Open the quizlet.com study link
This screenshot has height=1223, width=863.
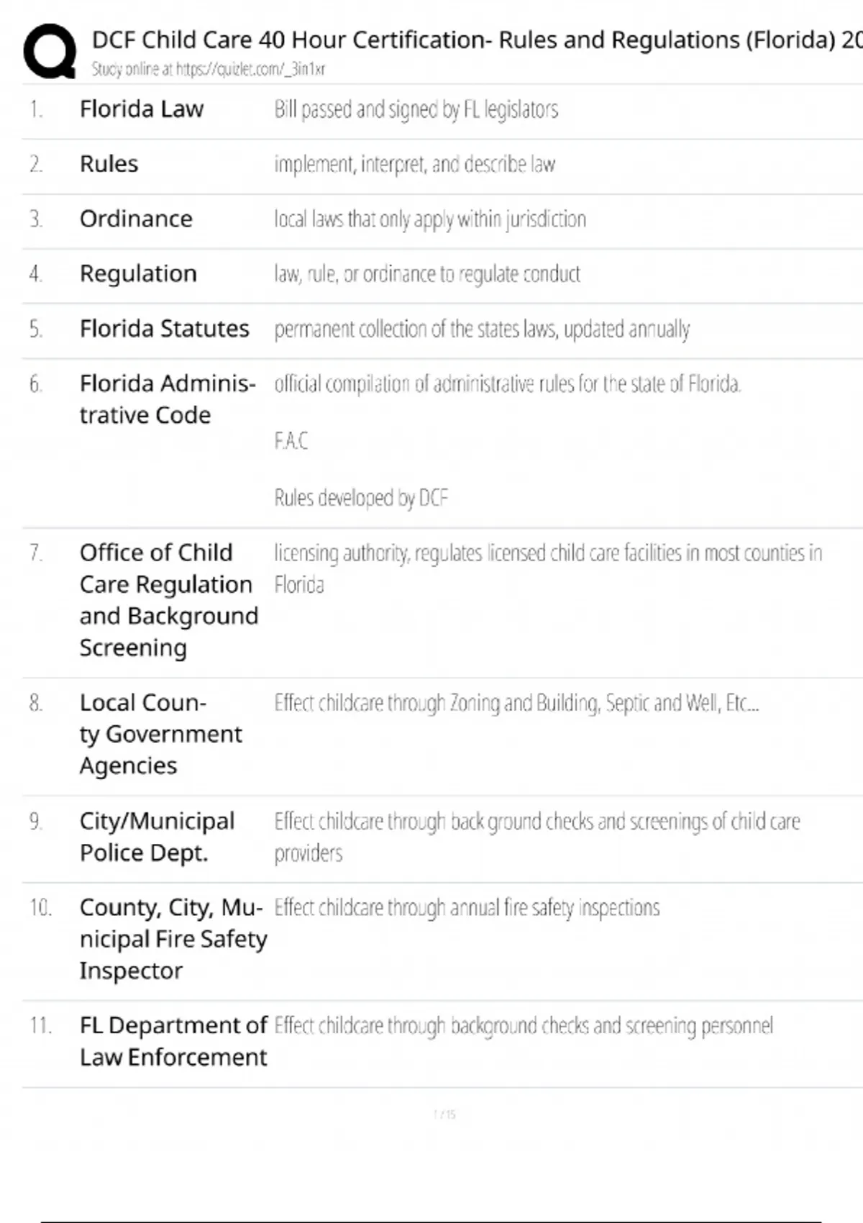pos(208,69)
